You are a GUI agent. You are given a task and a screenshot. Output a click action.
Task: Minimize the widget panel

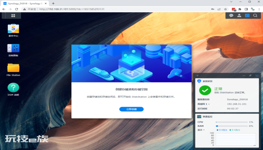244,75
